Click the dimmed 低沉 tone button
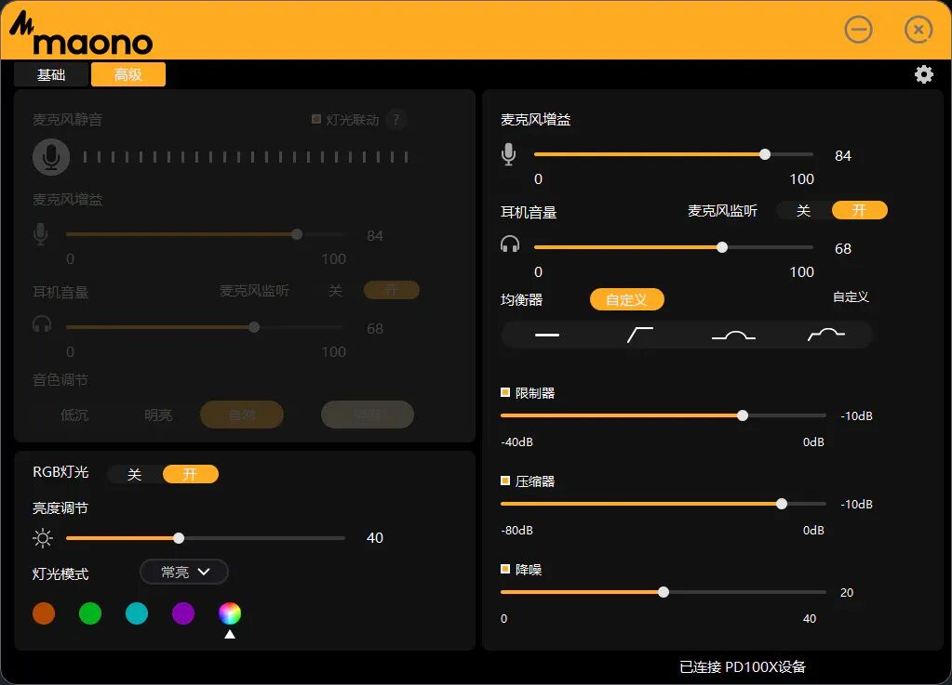This screenshot has width=952, height=685. tap(74, 415)
